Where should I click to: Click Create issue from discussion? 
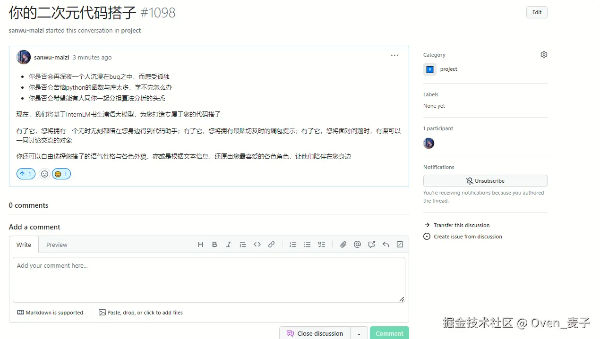tap(463, 237)
